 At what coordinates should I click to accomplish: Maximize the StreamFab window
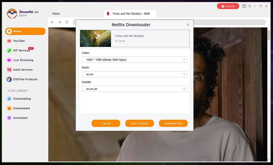tap(261, 6)
